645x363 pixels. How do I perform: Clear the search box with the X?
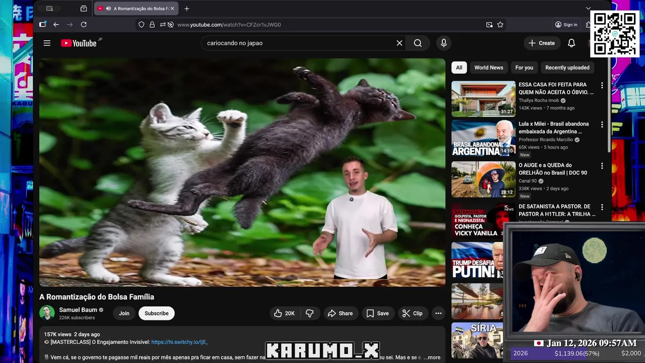(400, 43)
